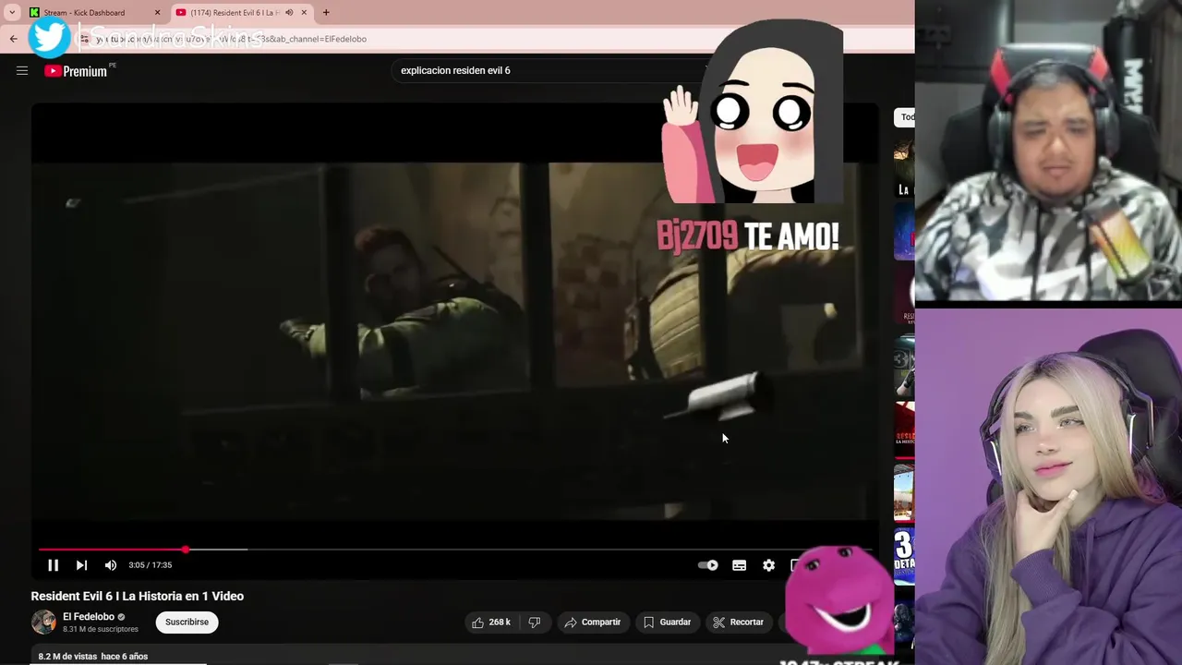Click the '8.2 M de vistas hace 6 años' description
This screenshot has height=665, width=1182.
(93, 657)
